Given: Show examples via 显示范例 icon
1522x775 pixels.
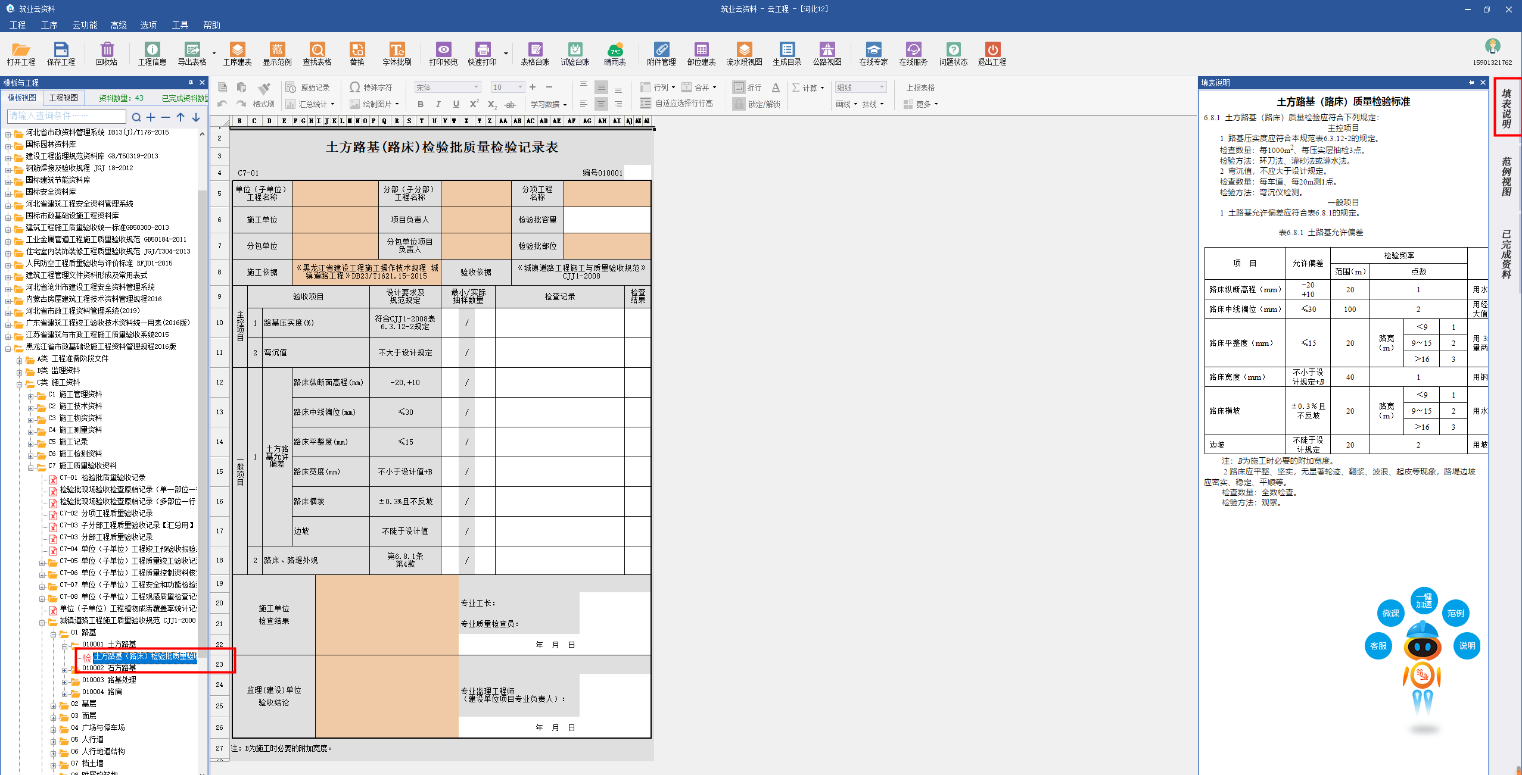Looking at the screenshot, I should [277, 54].
